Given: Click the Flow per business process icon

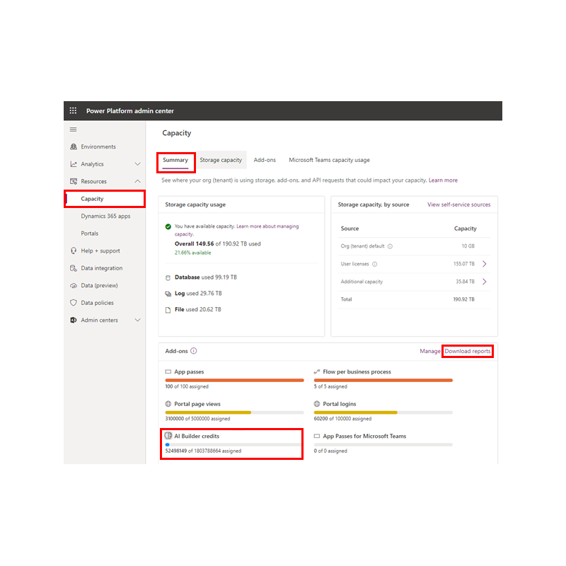Looking at the screenshot, I should (x=317, y=371).
